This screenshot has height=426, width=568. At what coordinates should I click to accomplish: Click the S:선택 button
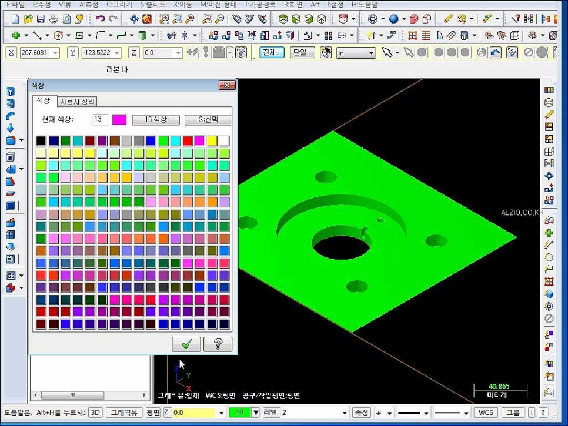pos(208,120)
